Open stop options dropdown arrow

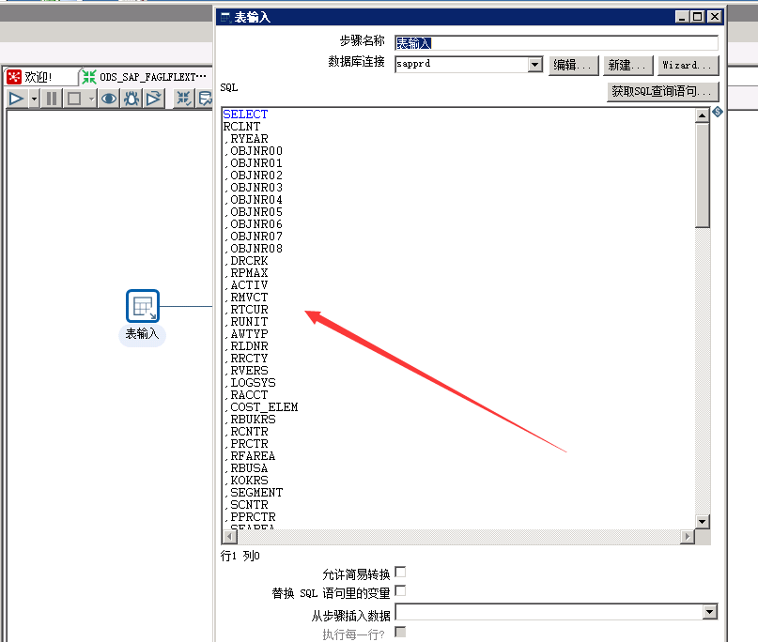pos(91,99)
